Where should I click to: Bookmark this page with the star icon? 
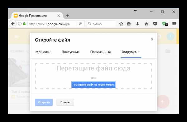click(121, 24)
